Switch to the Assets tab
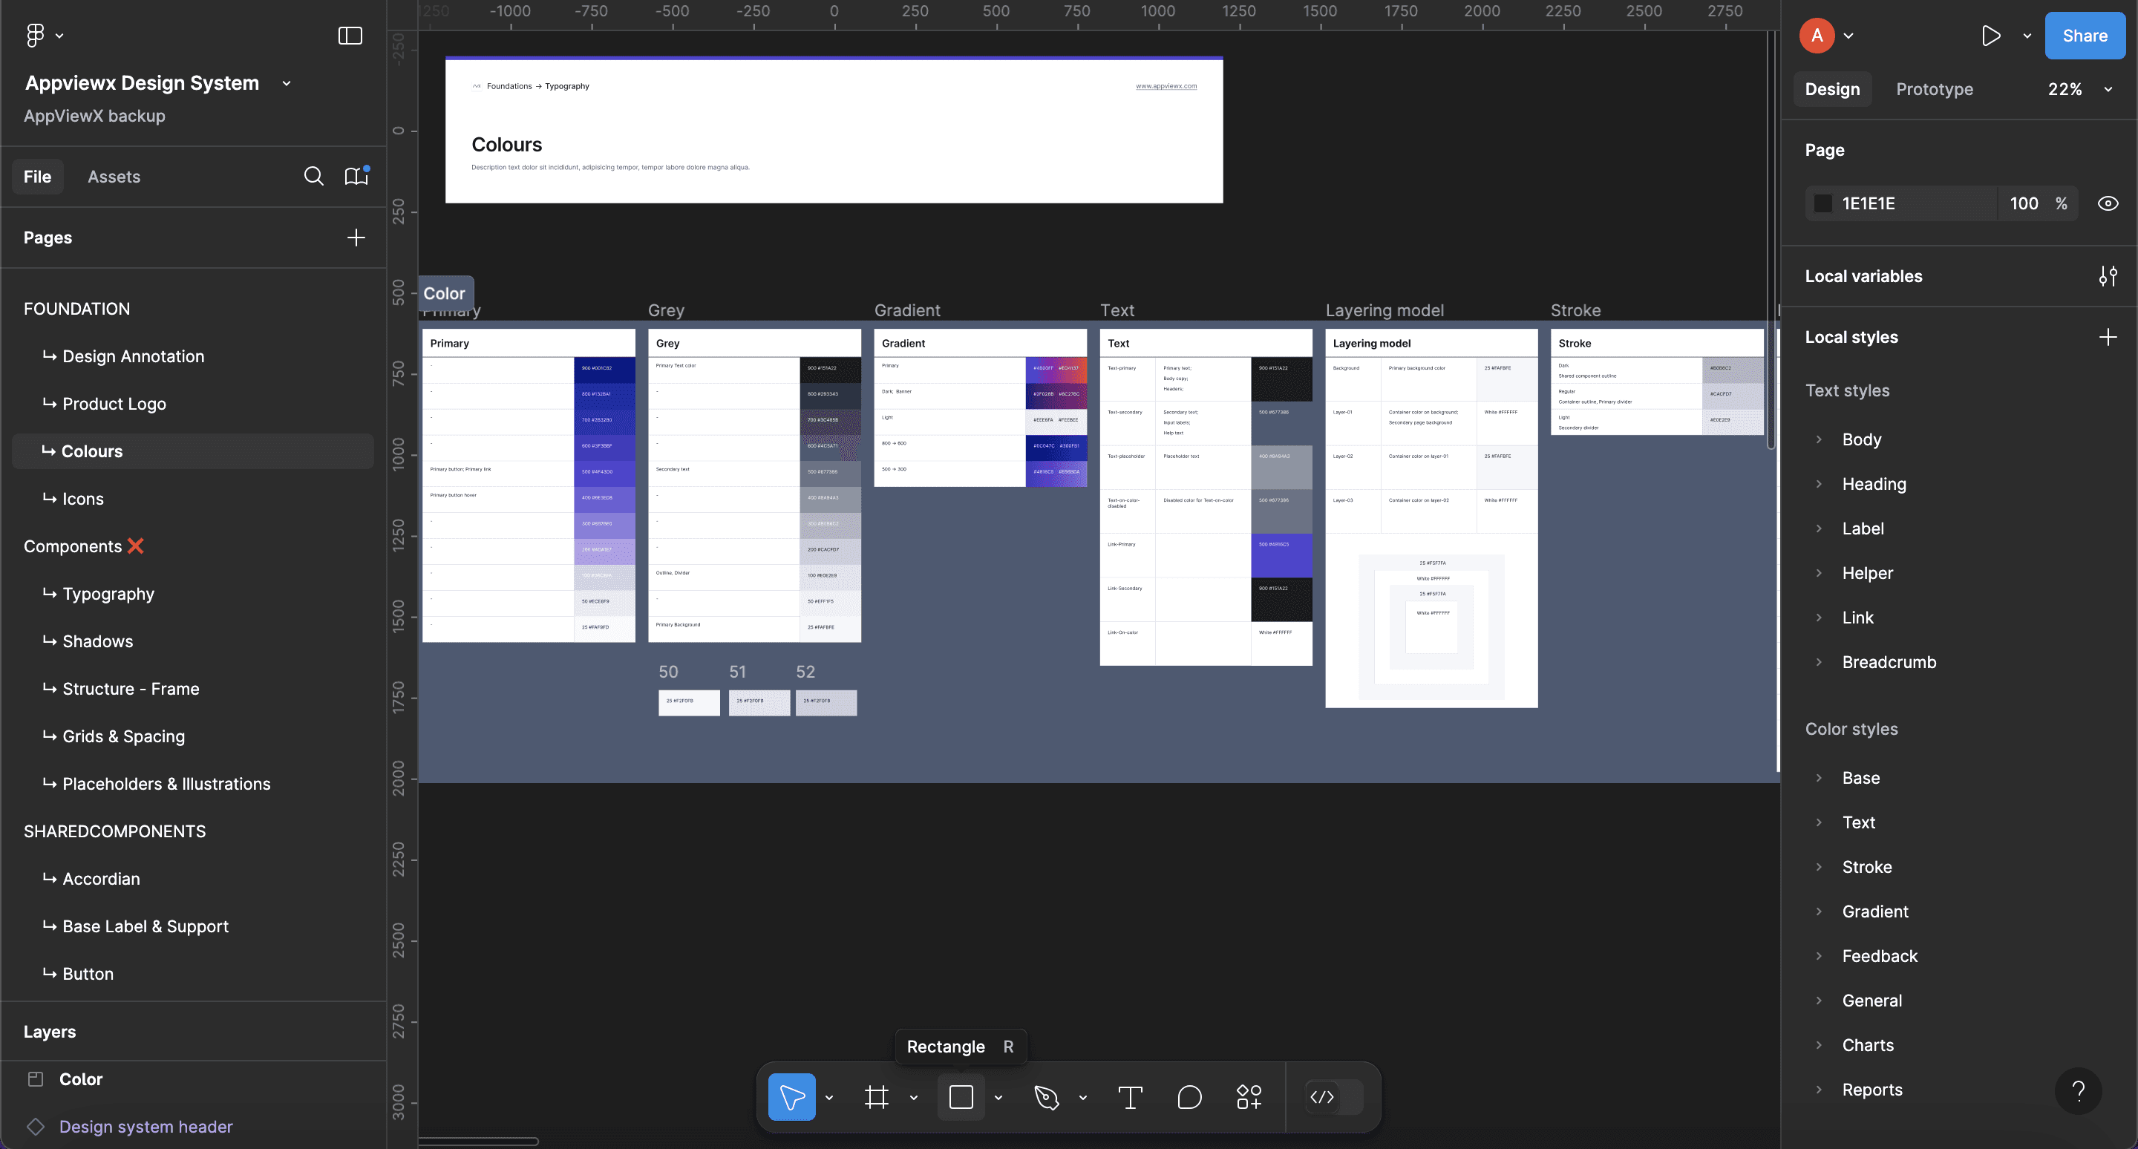The height and width of the screenshot is (1149, 2138). (x=114, y=176)
